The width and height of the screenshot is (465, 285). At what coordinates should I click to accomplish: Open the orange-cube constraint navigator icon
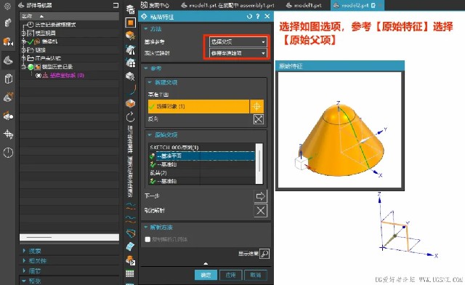pos(8,42)
